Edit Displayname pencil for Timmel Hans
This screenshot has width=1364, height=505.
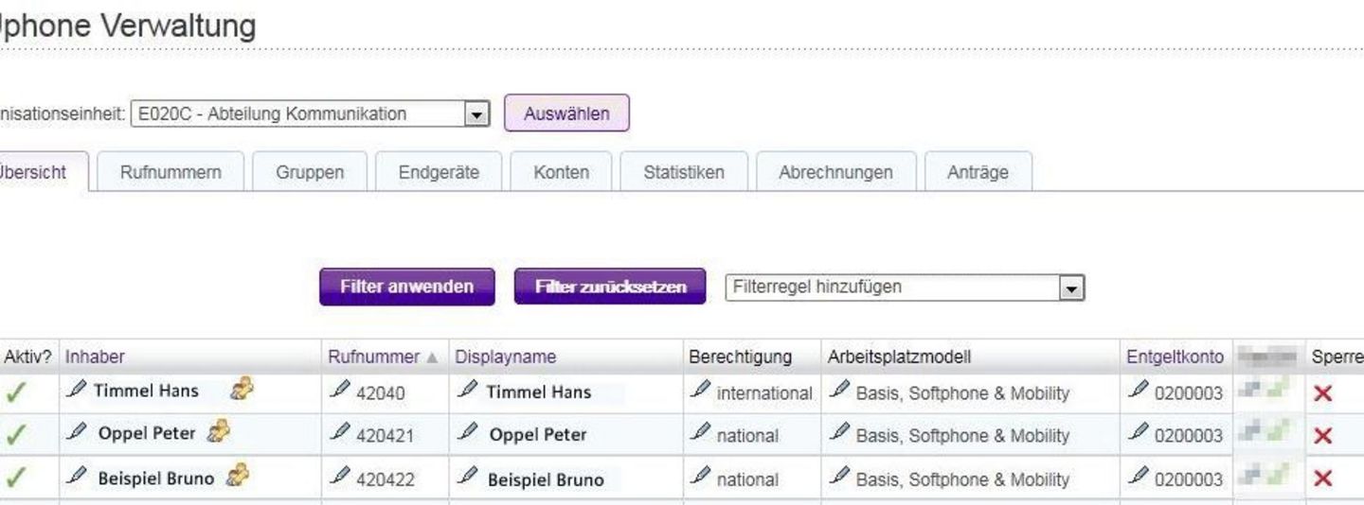[467, 389]
